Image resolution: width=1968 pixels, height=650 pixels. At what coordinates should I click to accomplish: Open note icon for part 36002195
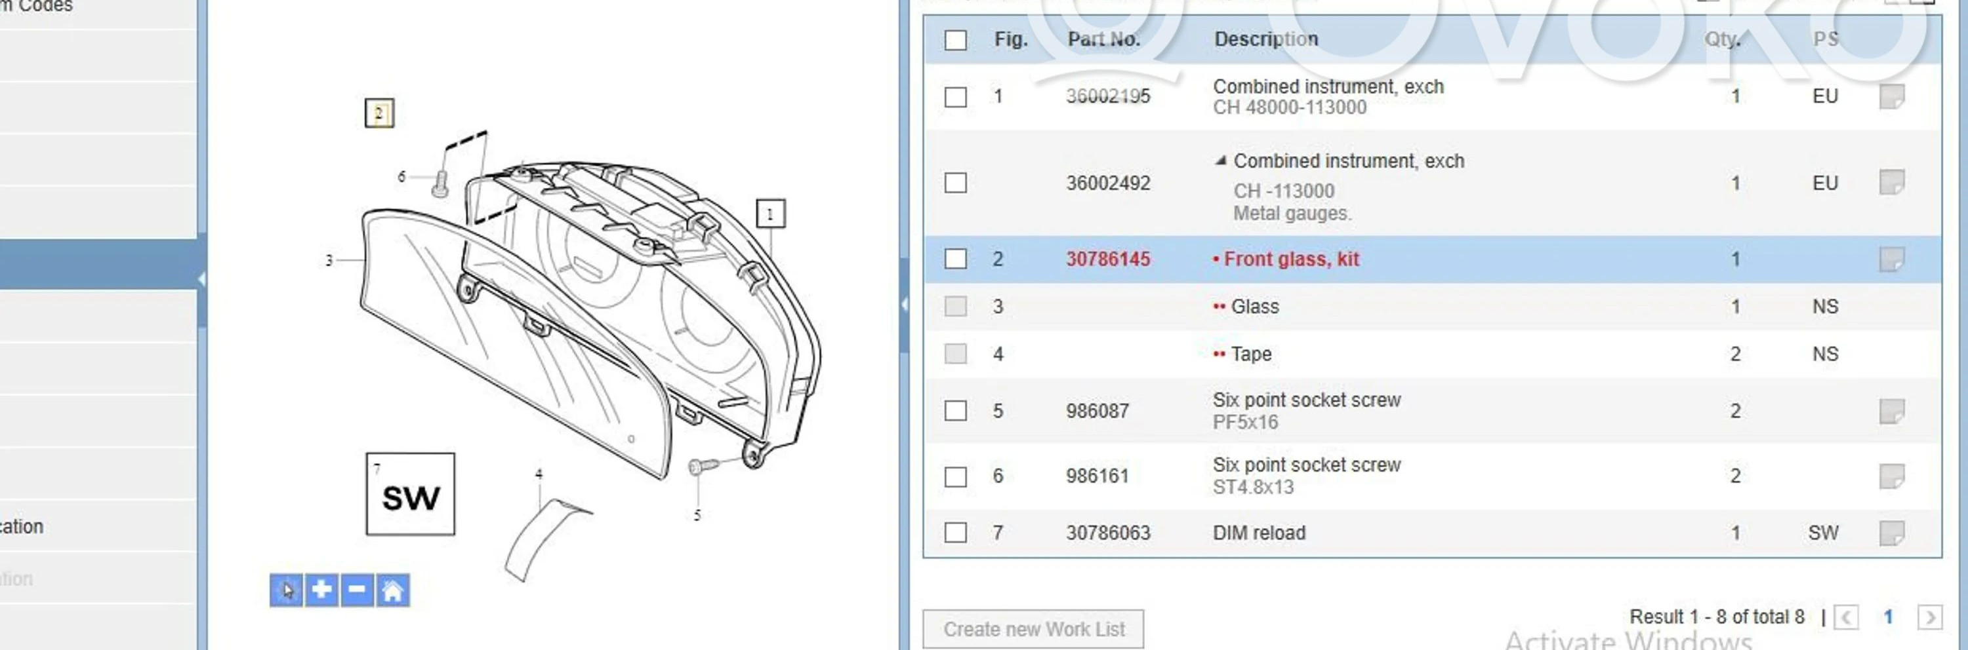(1891, 97)
